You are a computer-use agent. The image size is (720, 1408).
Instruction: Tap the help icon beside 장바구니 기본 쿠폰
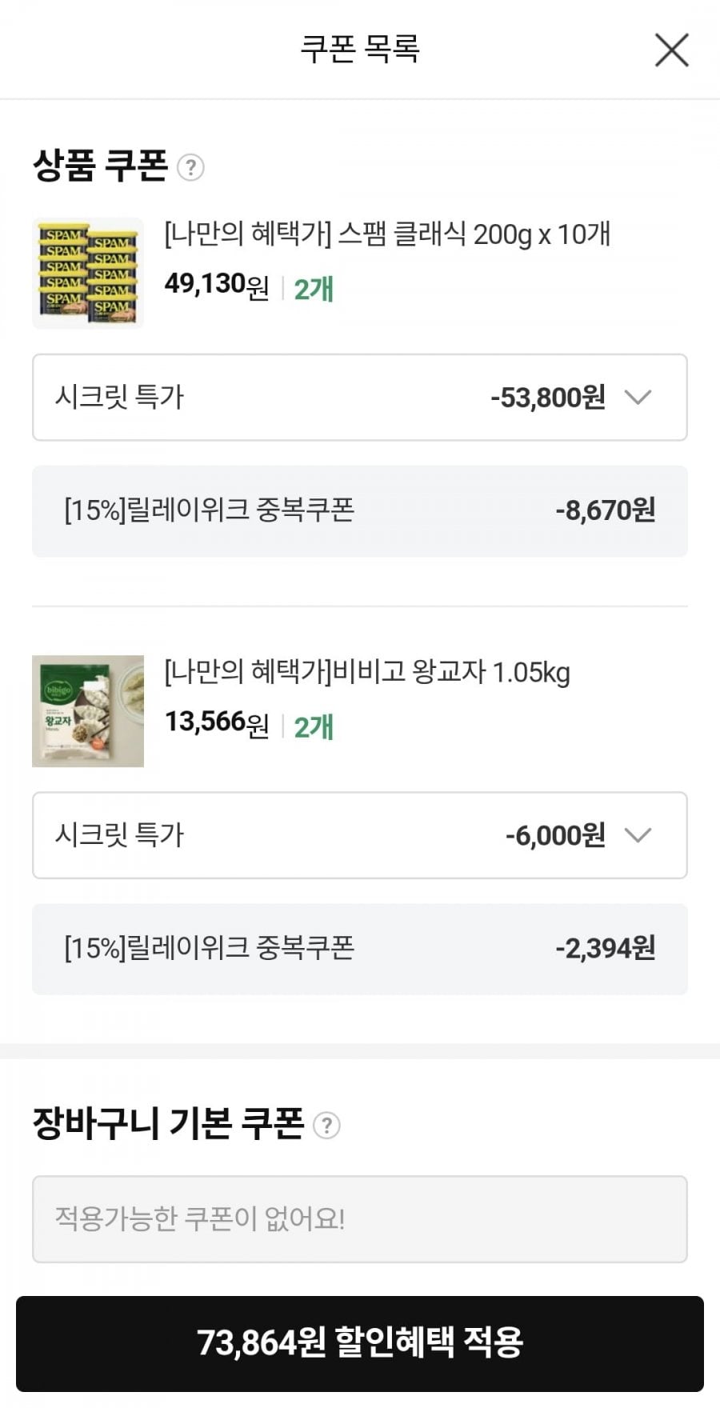[x=326, y=1126]
